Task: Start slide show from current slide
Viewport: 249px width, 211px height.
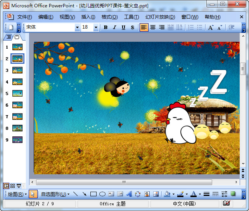Action: coord(19,186)
